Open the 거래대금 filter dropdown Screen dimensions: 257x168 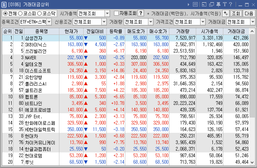[x=253, y=22]
